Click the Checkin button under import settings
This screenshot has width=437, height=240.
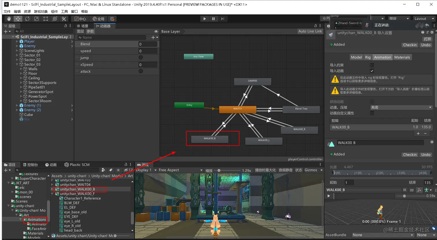[410, 45]
